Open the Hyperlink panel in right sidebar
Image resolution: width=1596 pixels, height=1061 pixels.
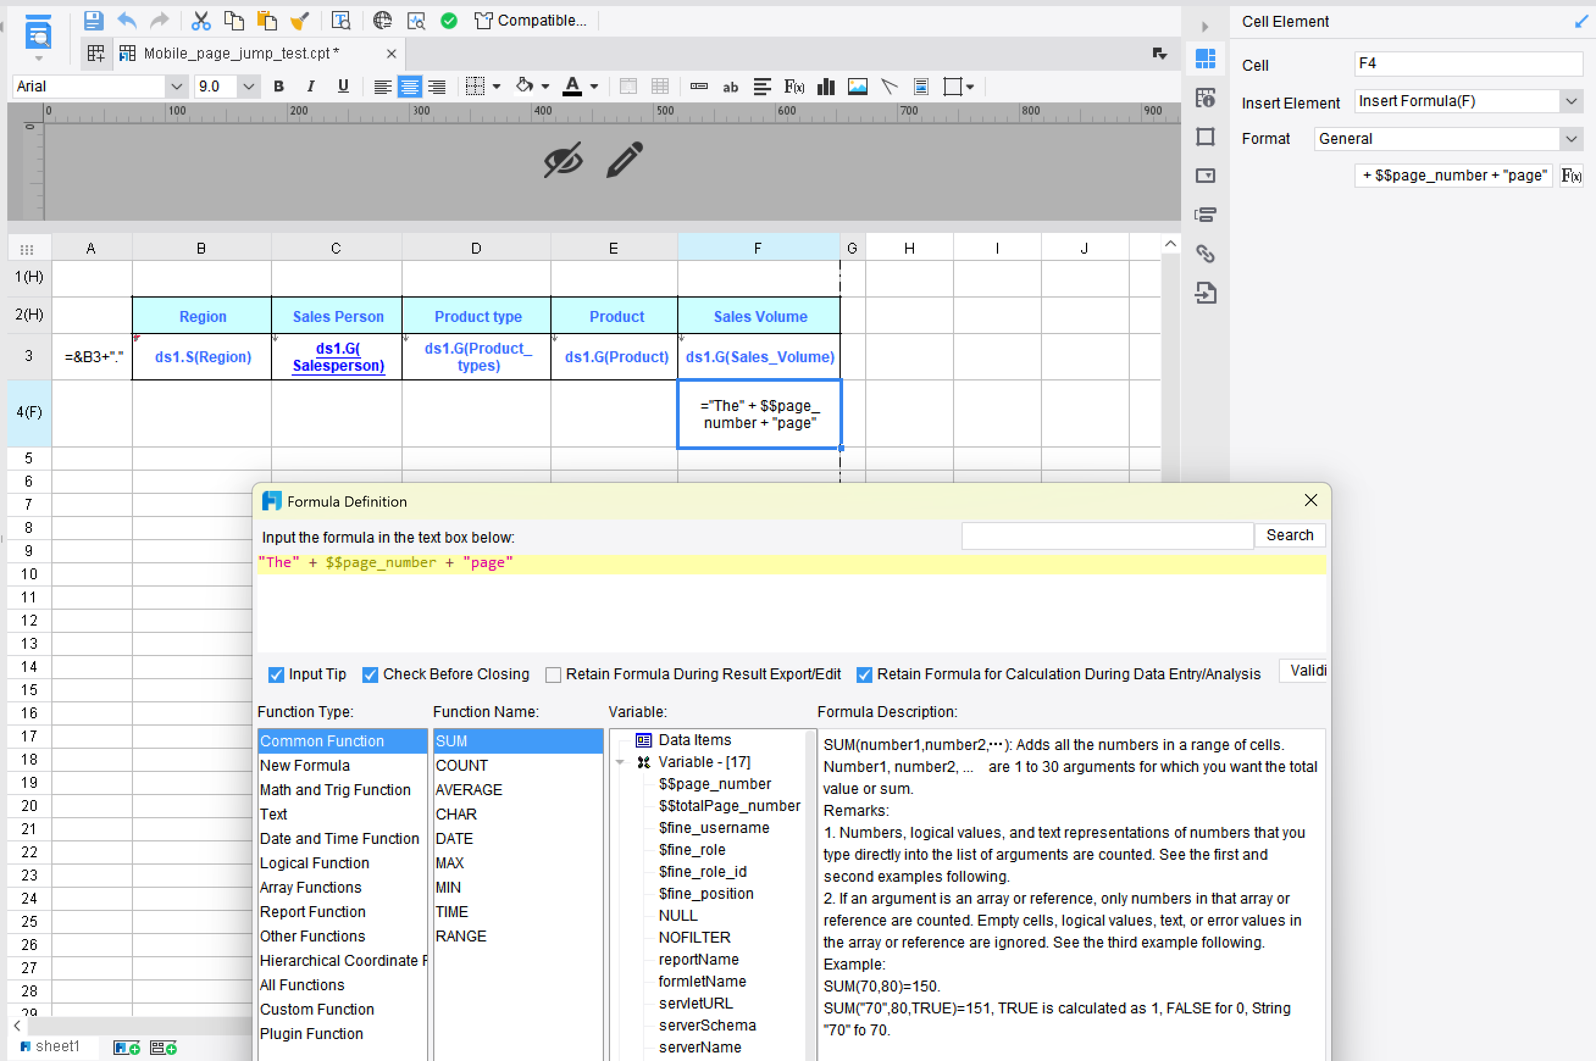(x=1206, y=254)
